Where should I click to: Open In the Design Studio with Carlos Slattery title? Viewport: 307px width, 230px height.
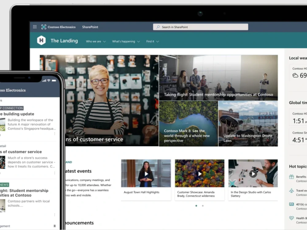coord(251,194)
